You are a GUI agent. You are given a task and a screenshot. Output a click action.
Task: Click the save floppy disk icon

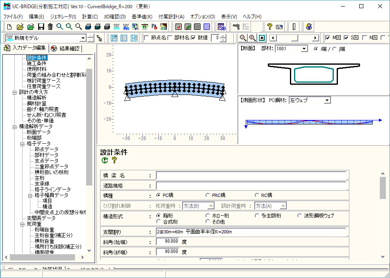[x=41, y=27]
